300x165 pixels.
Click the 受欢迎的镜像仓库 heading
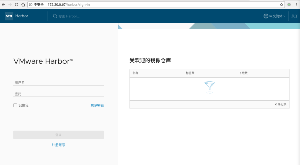point(150,60)
